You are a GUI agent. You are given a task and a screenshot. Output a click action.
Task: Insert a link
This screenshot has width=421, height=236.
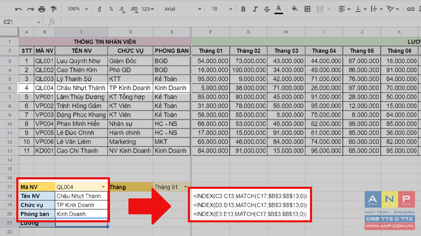pos(410,9)
